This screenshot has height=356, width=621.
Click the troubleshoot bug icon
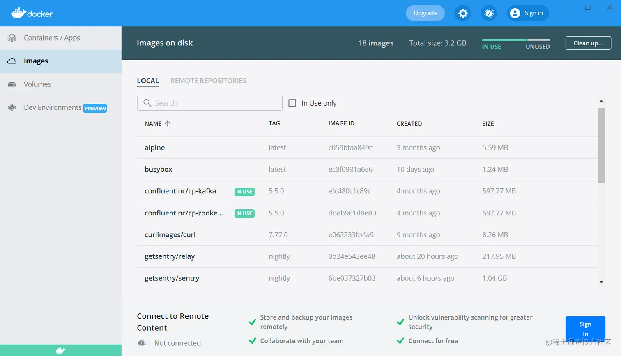click(x=489, y=14)
